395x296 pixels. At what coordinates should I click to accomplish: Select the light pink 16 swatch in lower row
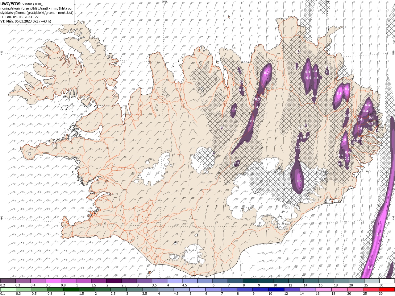coord(324,289)
